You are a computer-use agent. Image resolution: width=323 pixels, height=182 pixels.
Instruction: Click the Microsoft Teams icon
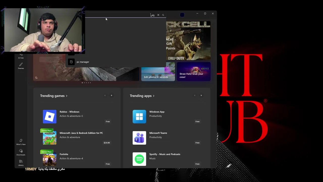[139, 138]
